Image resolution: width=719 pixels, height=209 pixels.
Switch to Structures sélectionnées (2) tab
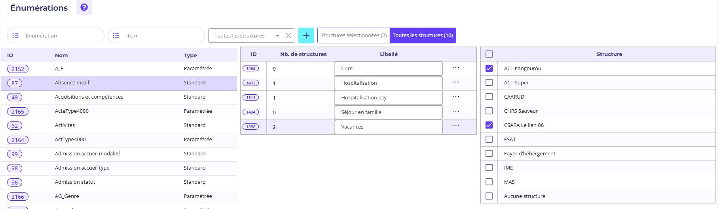click(x=353, y=35)
